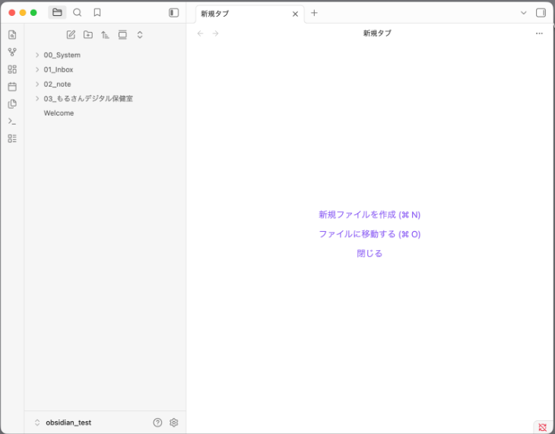
Task: Click the templates icon in ribbon
Action: pos(12,104)
